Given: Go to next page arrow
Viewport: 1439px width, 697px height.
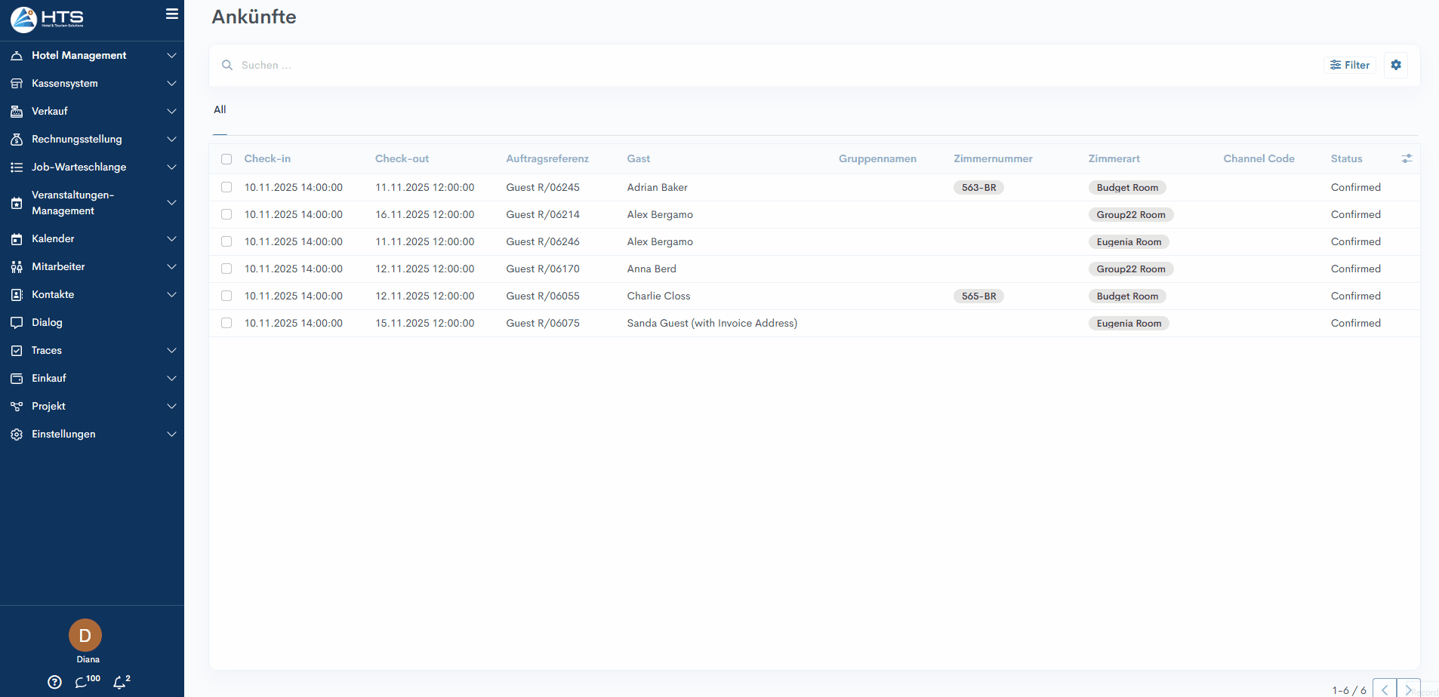Looking at the screenshot, I should coord(1407,689).
